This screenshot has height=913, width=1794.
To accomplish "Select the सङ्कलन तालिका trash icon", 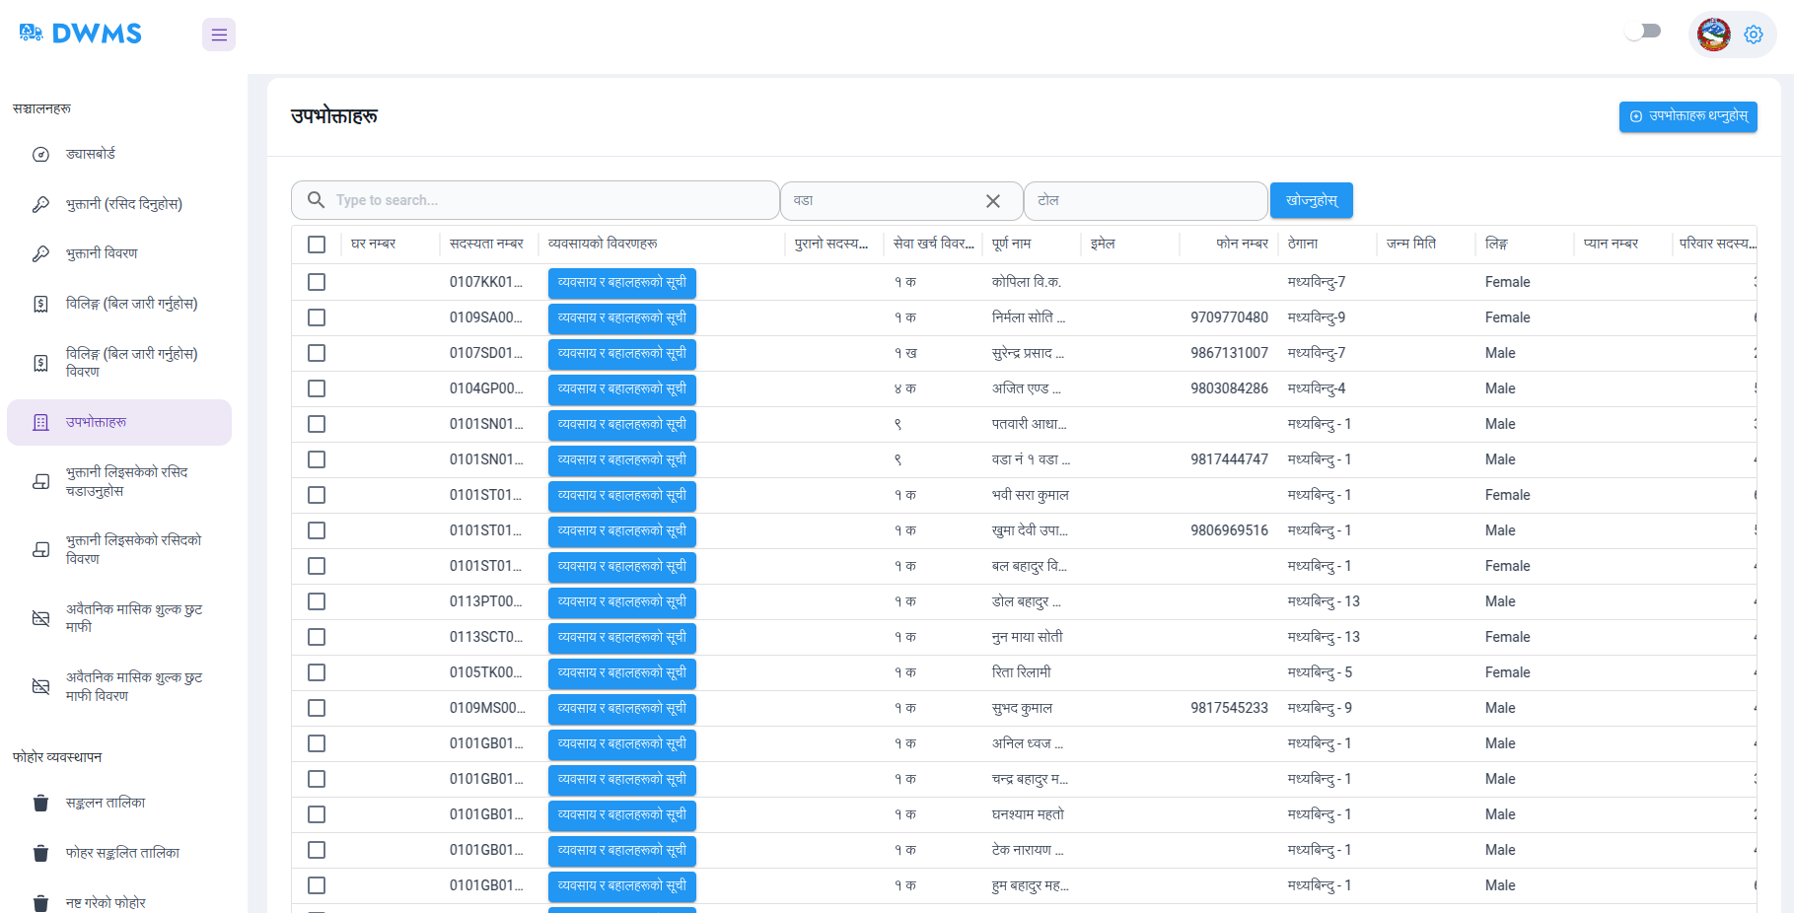I will click(39, 803).
